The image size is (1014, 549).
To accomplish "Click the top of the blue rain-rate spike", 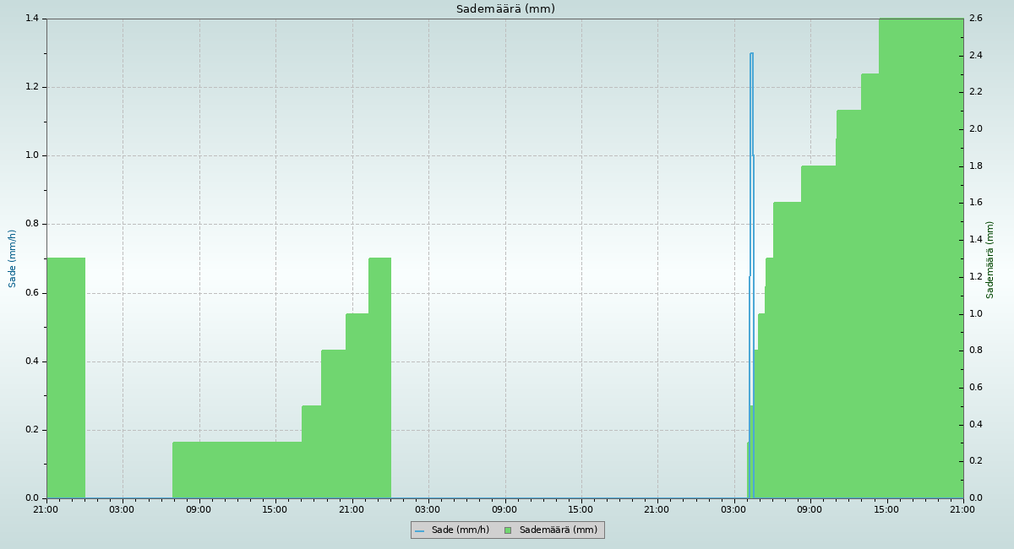I will tap(751, 54).
